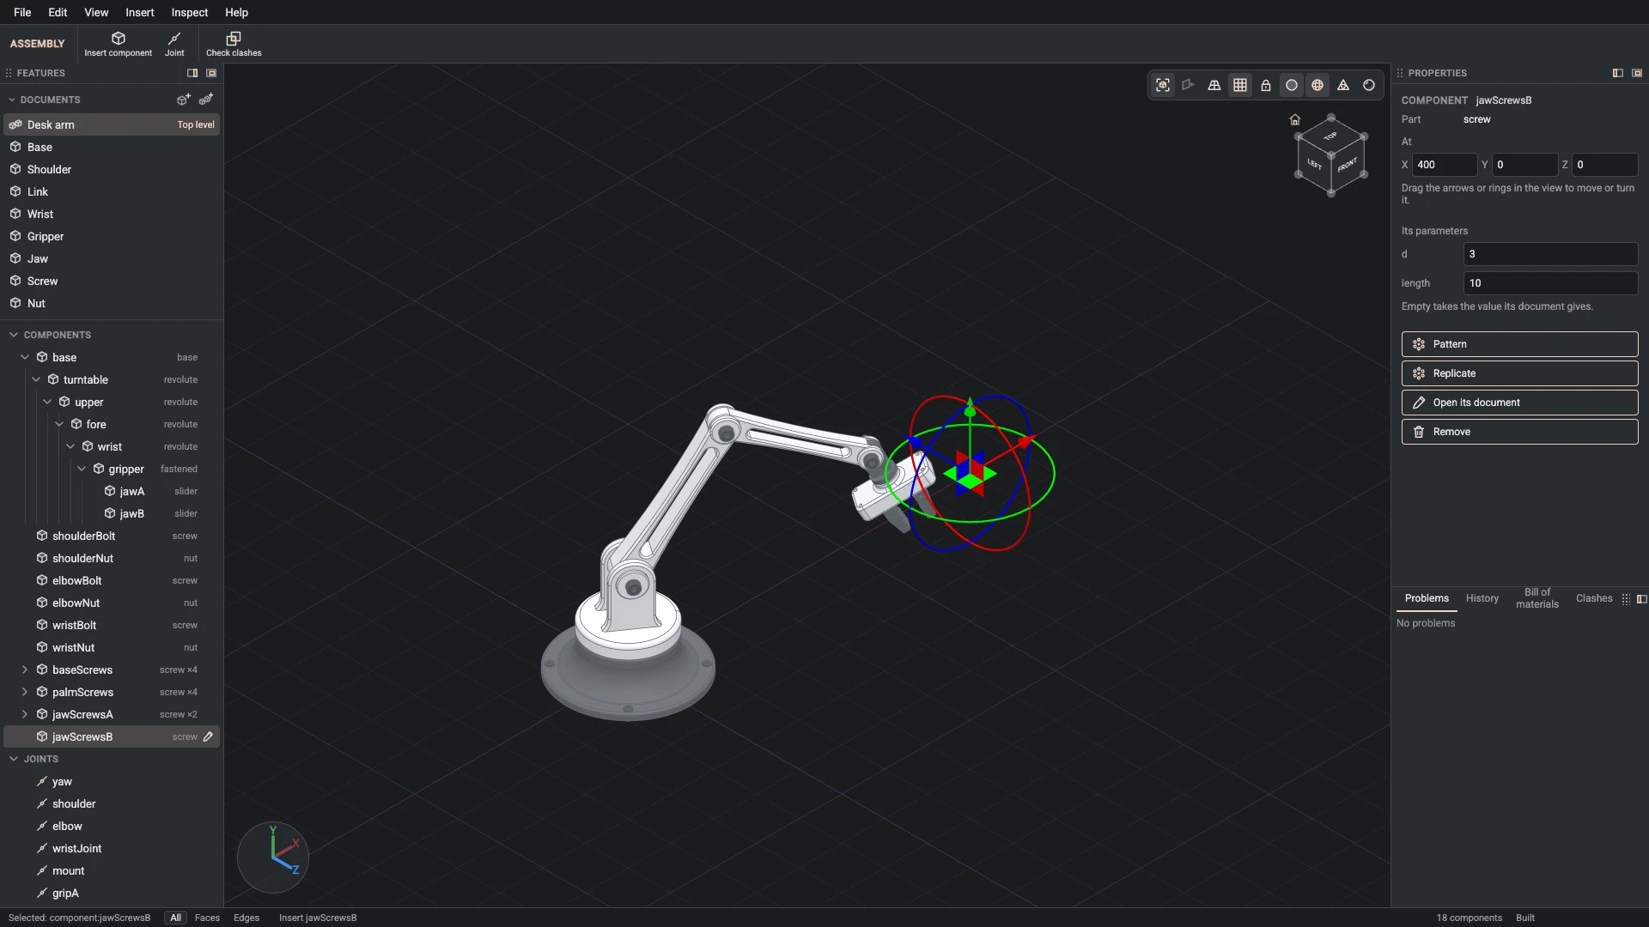Image resolution: width=1649 pixels, height=927 pixels.
Task: Collapse the turntable tree node
Action: [36, 379]
